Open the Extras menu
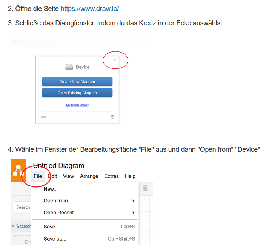266x247 pixels. pyautogui.click(x=111, y=176)
